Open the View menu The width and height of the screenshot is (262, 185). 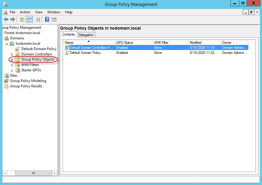coord(39,12)
